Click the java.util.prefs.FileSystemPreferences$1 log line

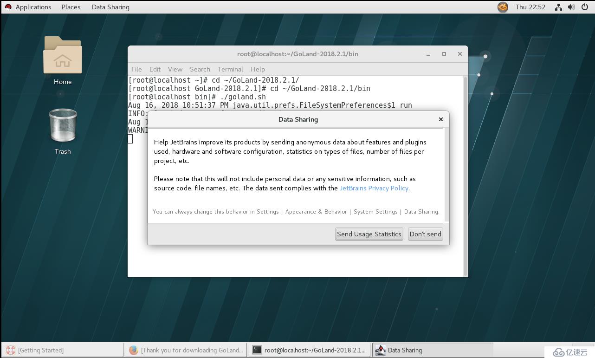click(x=270, y=105)
